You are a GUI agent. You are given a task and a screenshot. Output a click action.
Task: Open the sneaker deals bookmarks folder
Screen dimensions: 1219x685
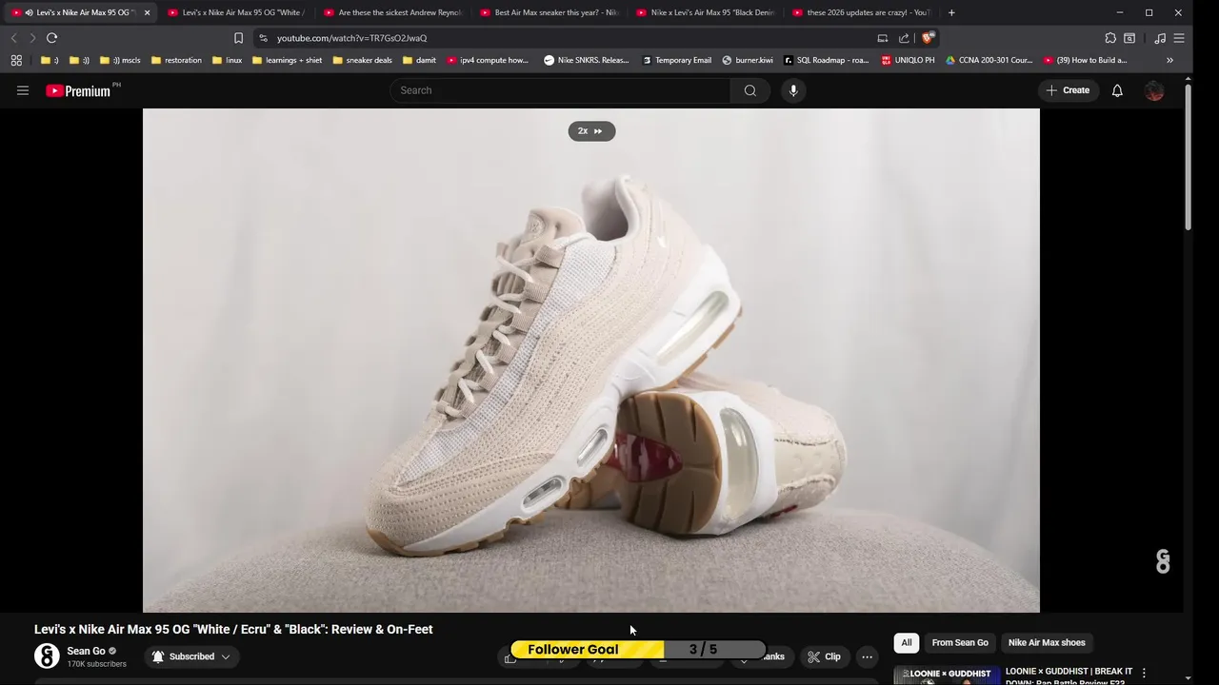[x=362, y=60]
